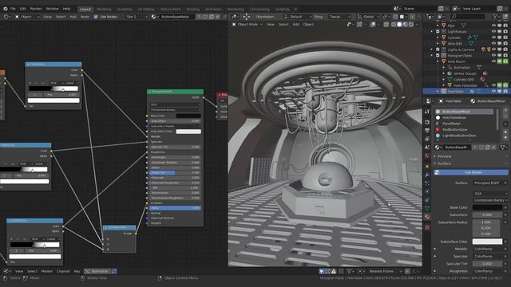
Task: Open the Modifiers wrench properties tab
Action: pos(427,175)
